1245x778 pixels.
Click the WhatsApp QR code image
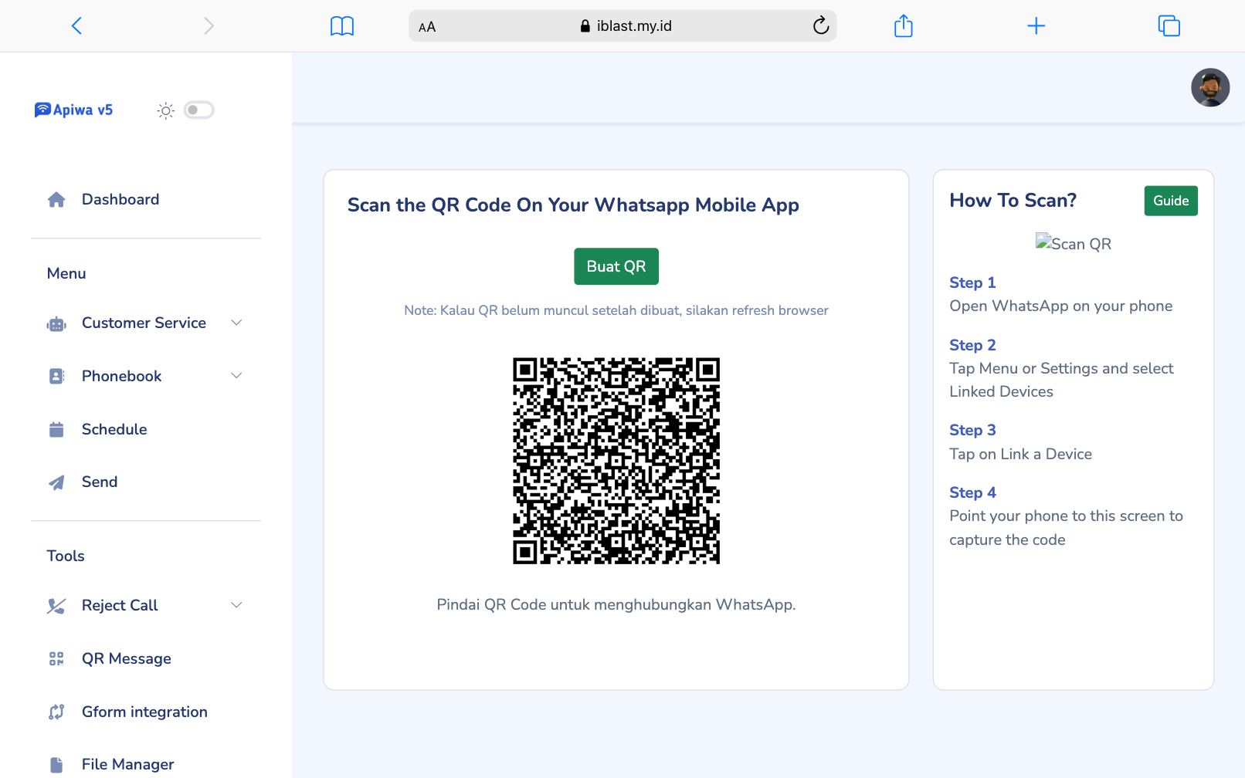point(616,461)
